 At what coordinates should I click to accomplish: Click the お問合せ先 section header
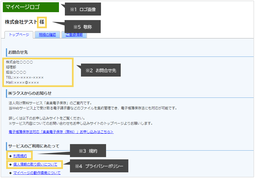click(x=18, y=52)
